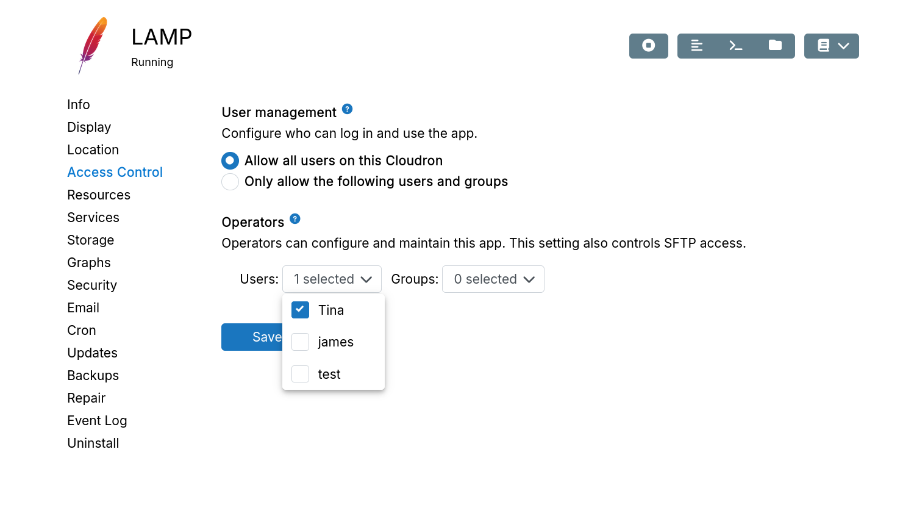The height and width of the screenshot is (524, 914).
Task: Switch to the Event Log section
Action: [97, 421]
